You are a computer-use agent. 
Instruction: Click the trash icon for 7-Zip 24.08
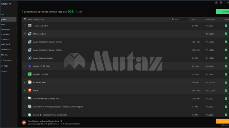pos(226,26)
